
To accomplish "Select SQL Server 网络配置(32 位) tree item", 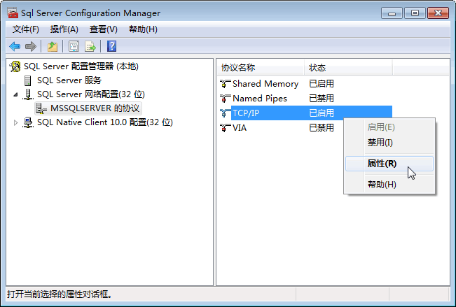I will click(91, 94).
